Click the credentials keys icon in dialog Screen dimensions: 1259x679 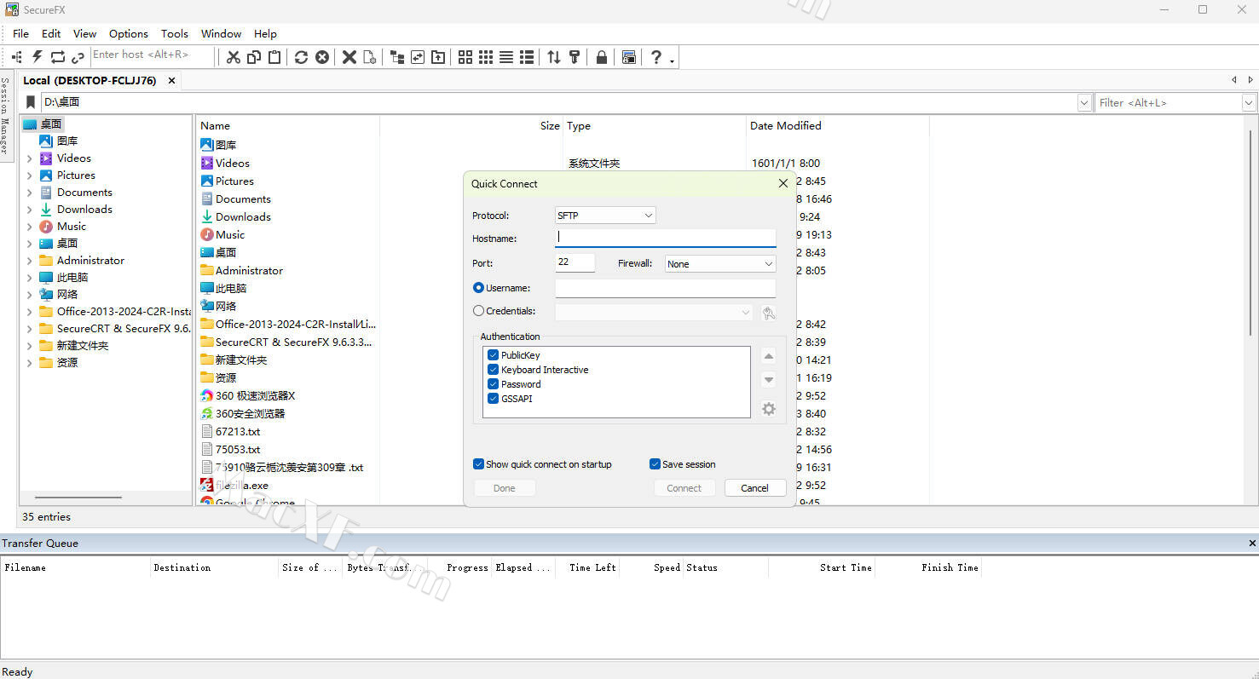769,313
